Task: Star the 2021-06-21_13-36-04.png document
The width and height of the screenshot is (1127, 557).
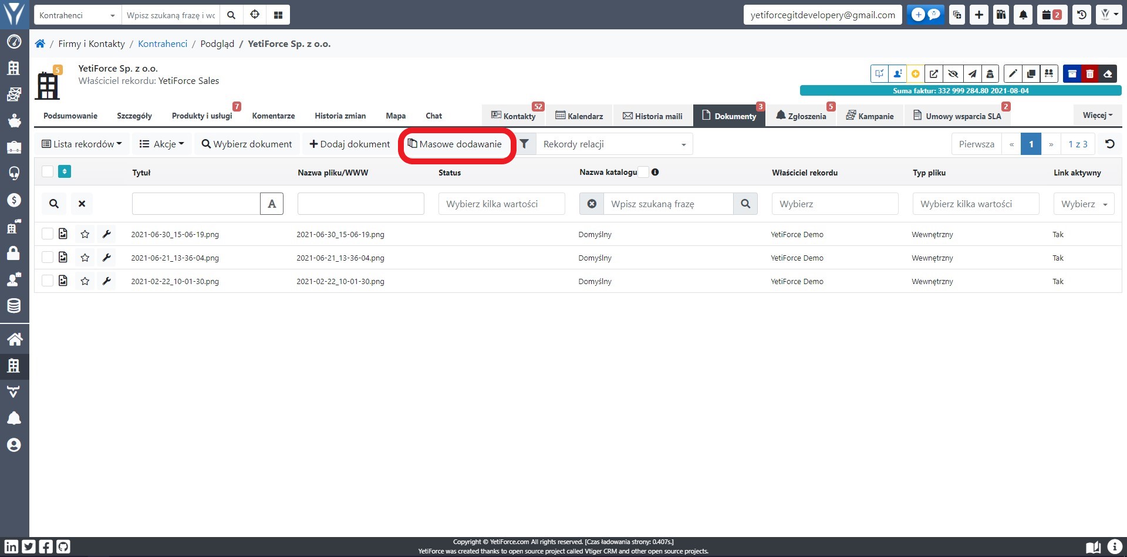Action: coord(85,257)
